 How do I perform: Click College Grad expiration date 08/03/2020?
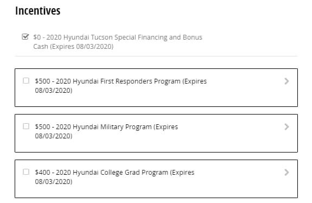click(x=54, y=182)
